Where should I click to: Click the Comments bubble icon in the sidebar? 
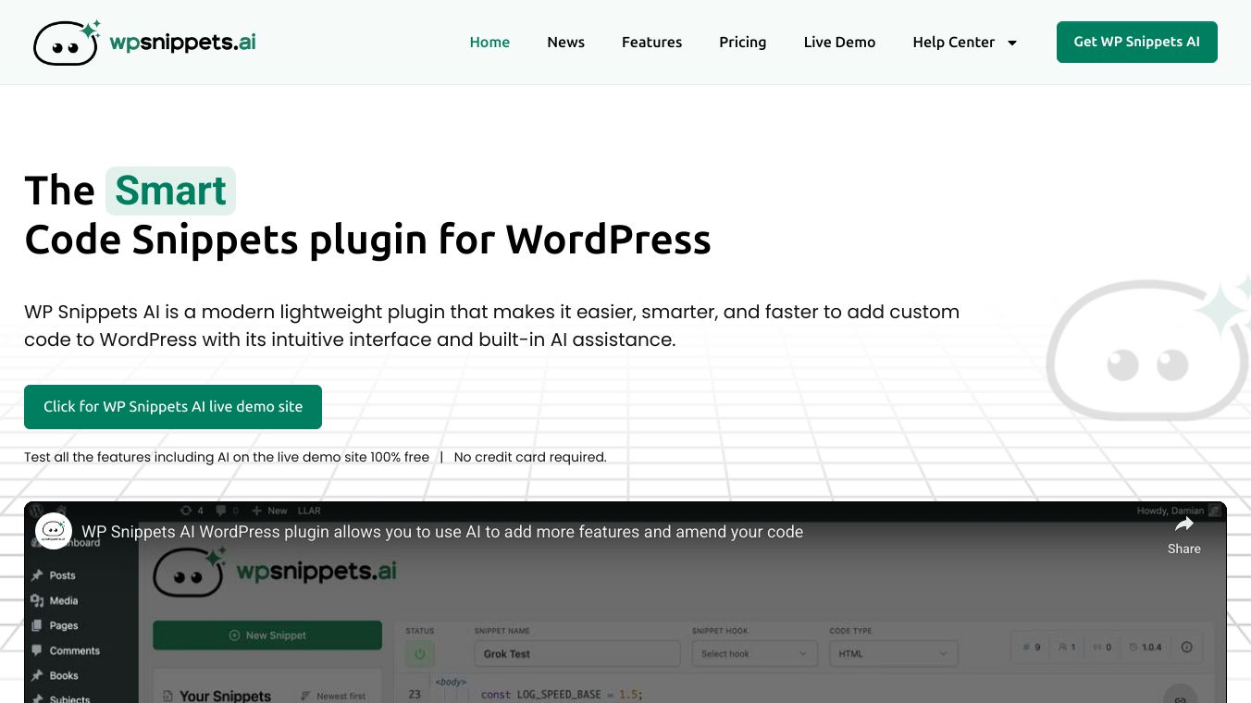point(38,650)
